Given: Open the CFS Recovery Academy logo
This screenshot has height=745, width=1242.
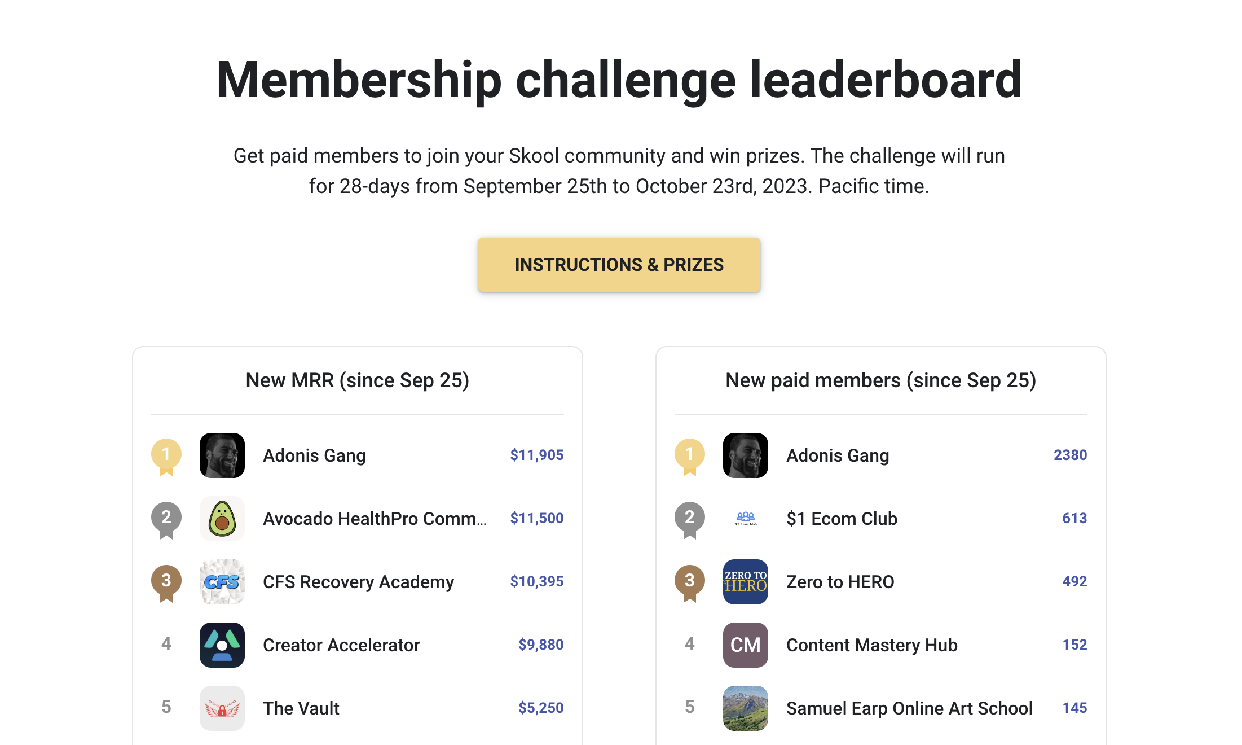Looking at the screenshot, I should click(x=222, y=582).
